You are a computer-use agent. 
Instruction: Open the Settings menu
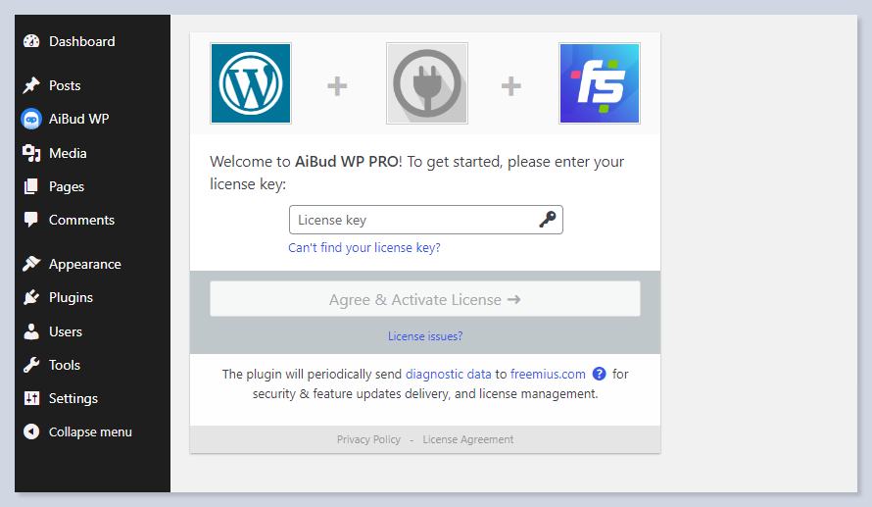[x=73, y=398]
